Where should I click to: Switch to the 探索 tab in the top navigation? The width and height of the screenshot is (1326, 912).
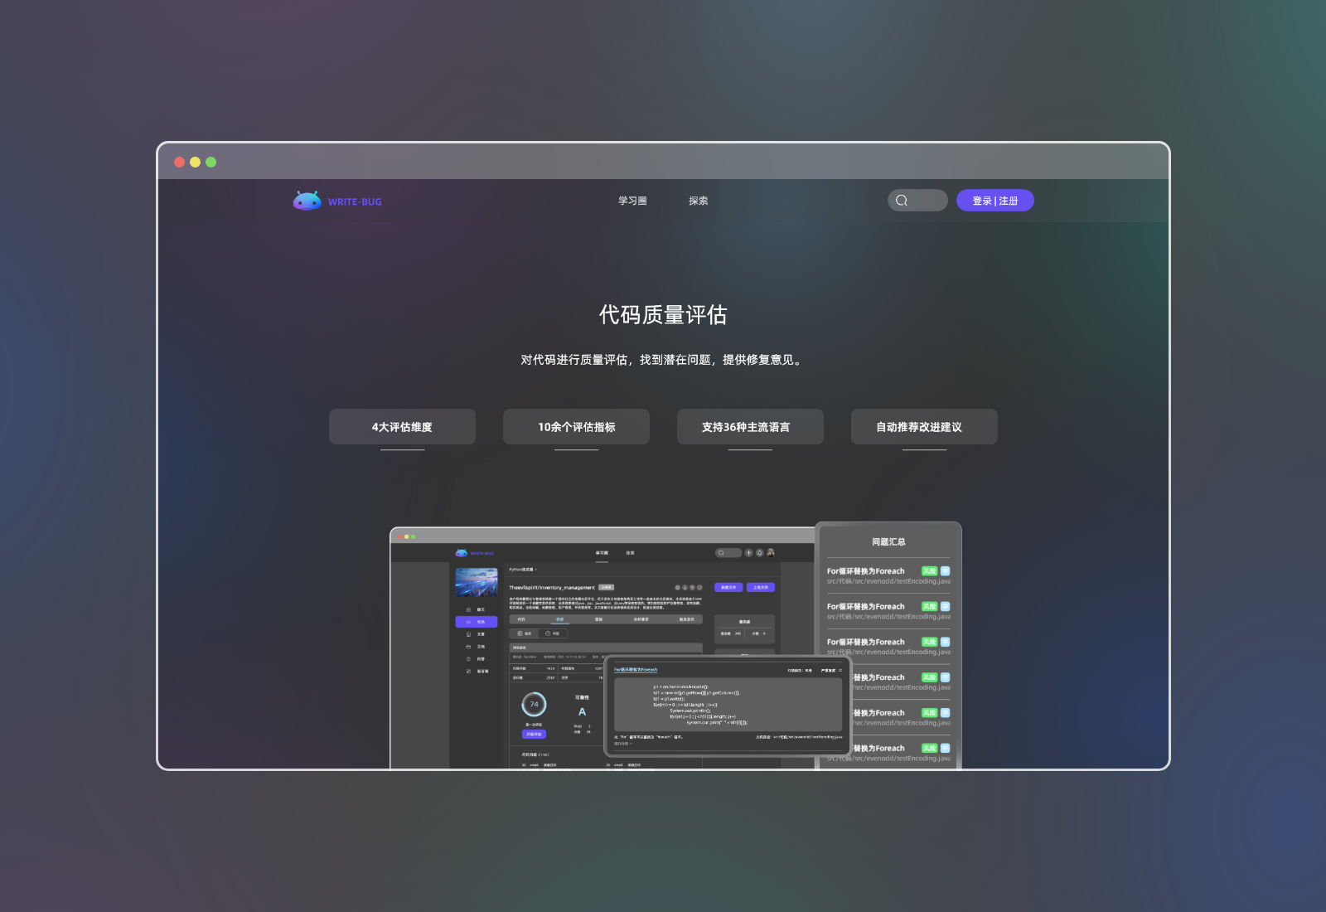[x=699, y=200]
